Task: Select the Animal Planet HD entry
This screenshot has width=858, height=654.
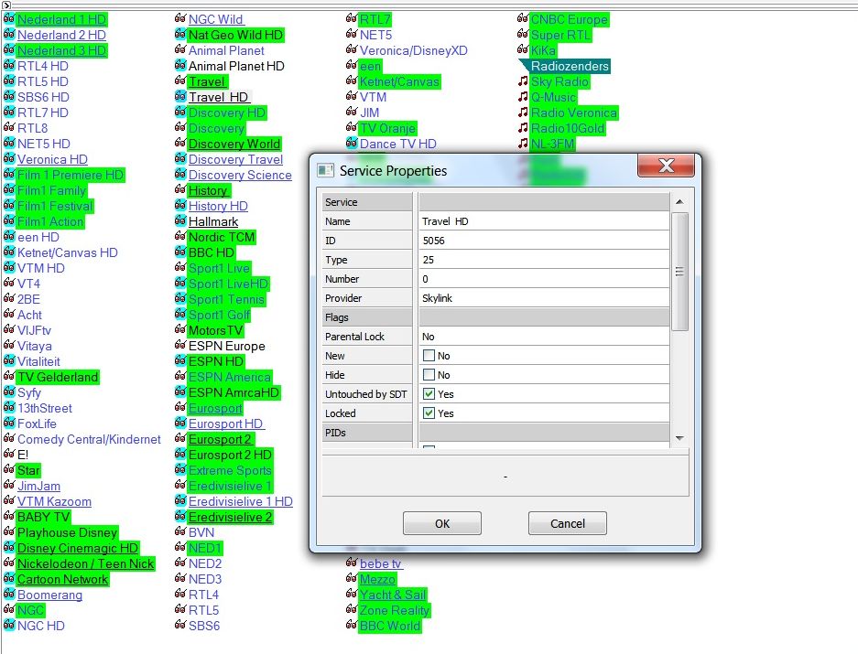Action: (236, 66)
